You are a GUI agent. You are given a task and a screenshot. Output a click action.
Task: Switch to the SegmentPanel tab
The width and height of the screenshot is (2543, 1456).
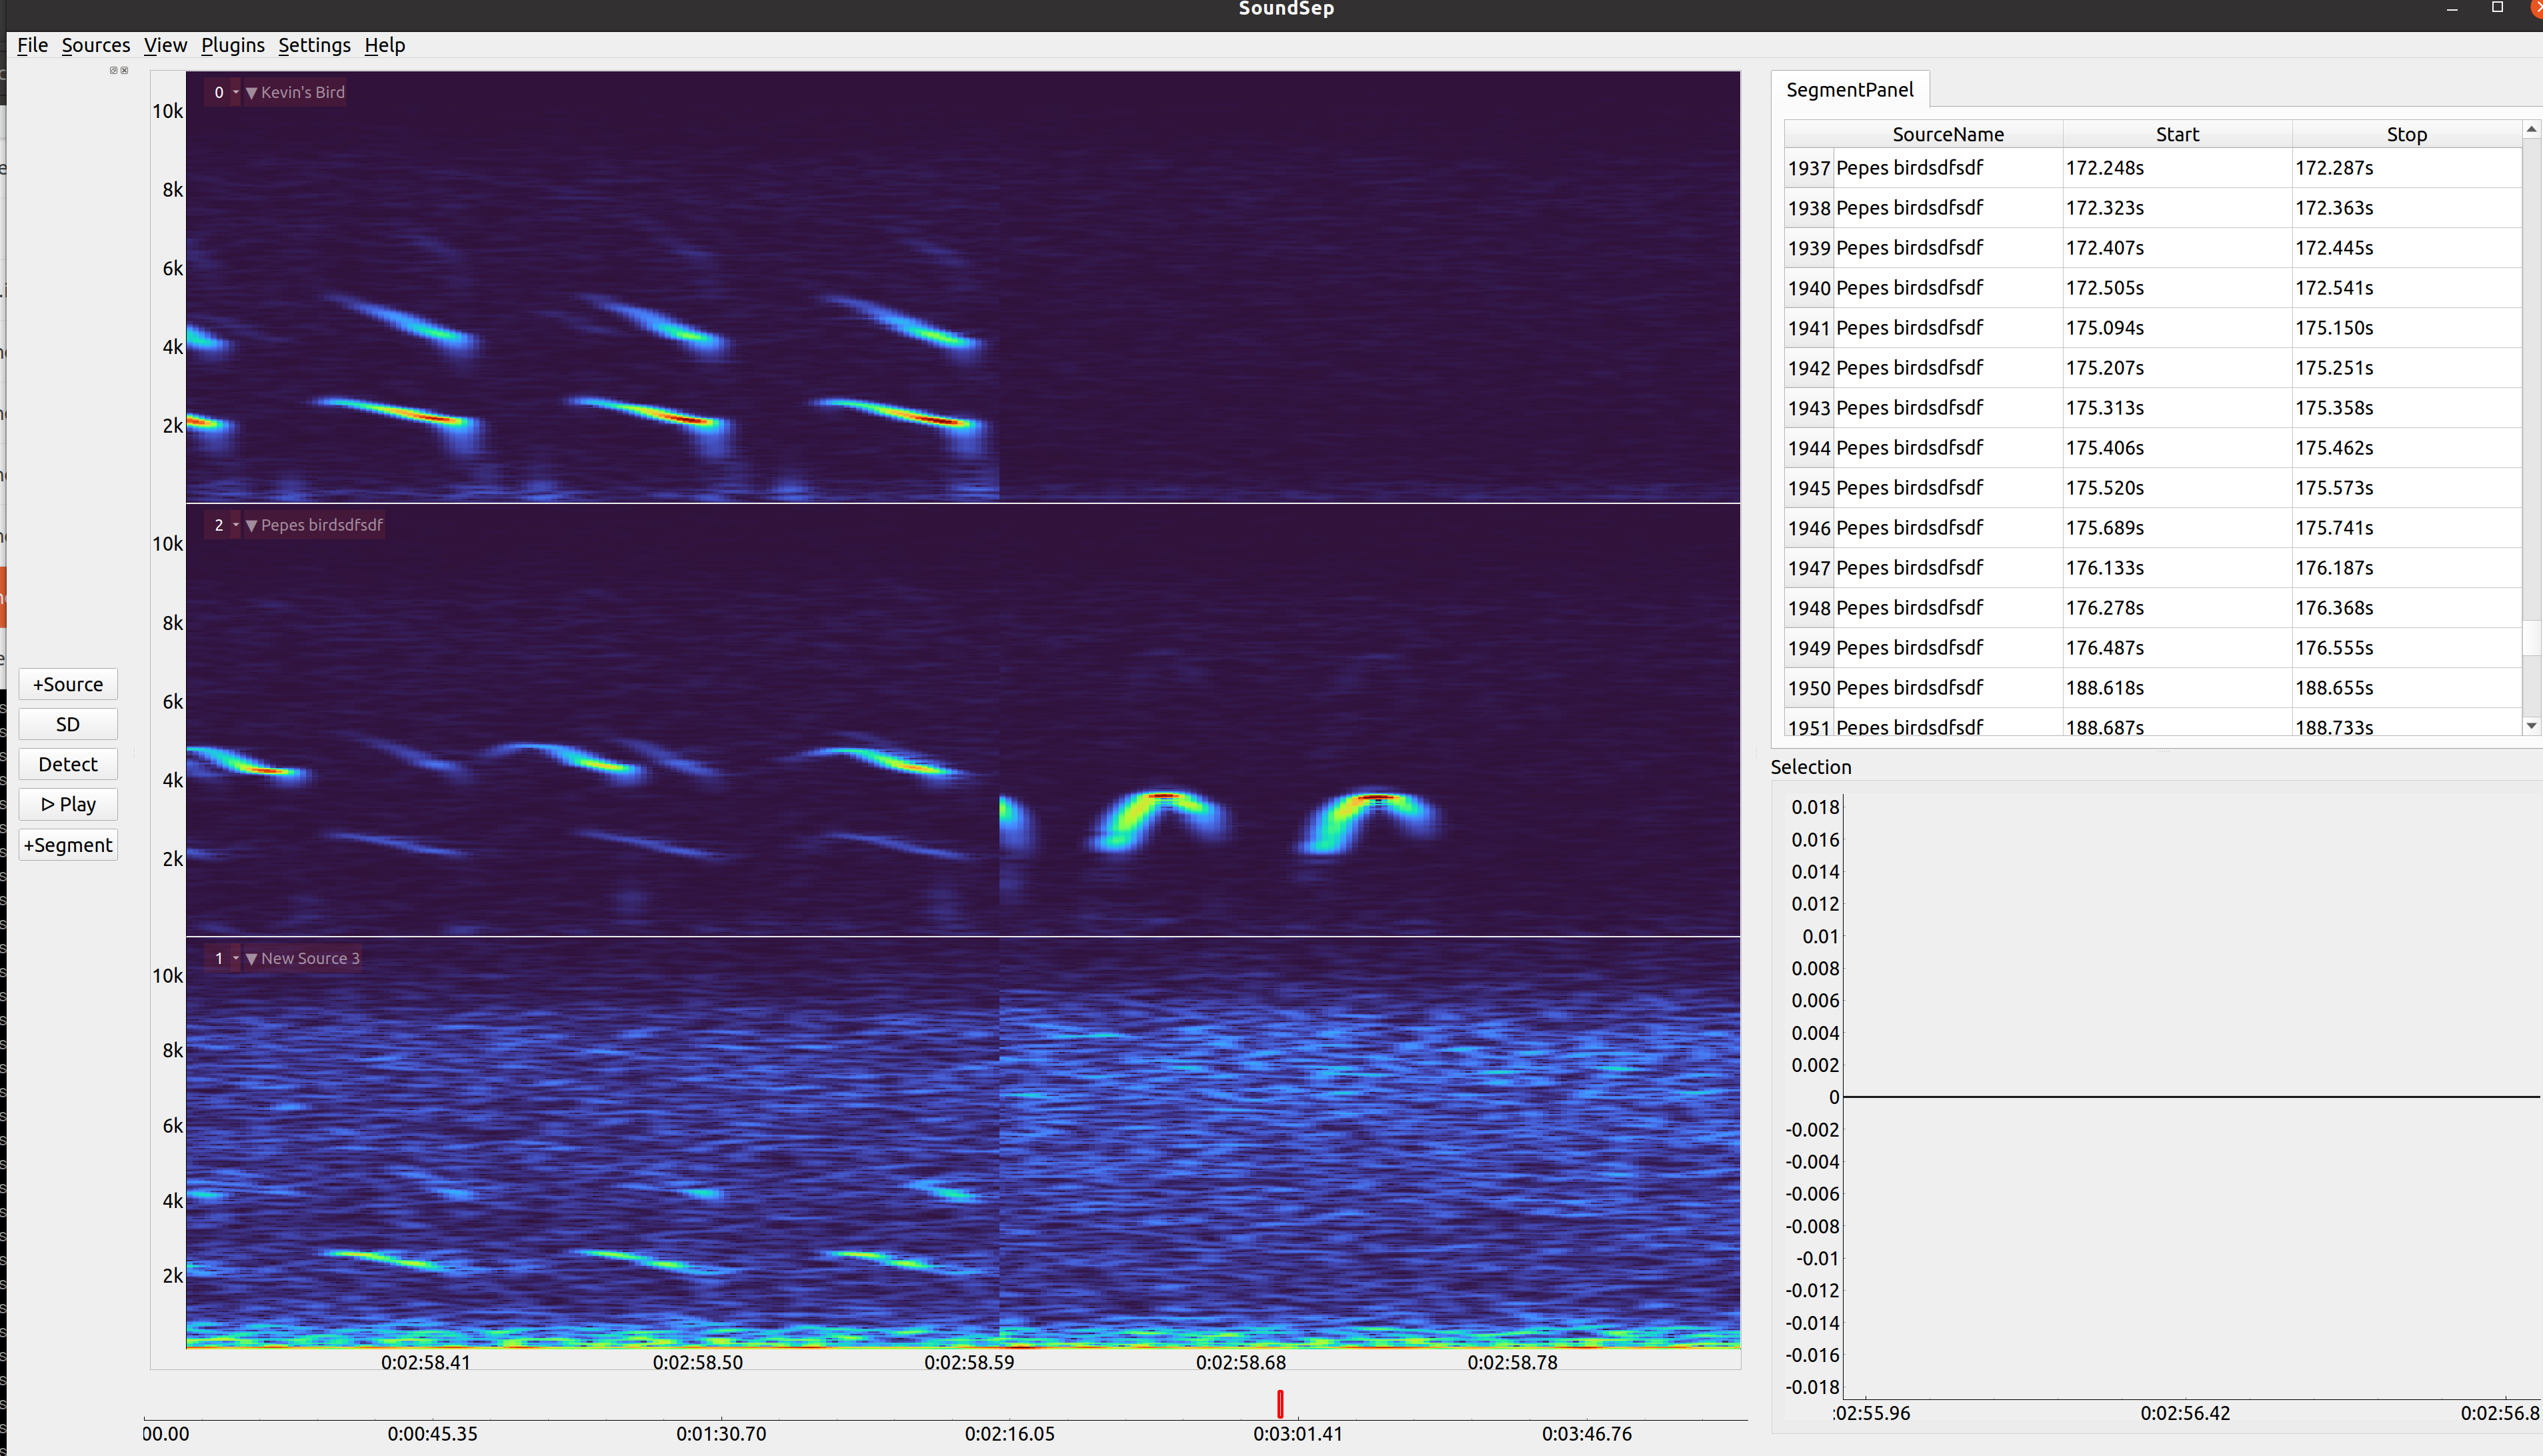(1850, 89)
